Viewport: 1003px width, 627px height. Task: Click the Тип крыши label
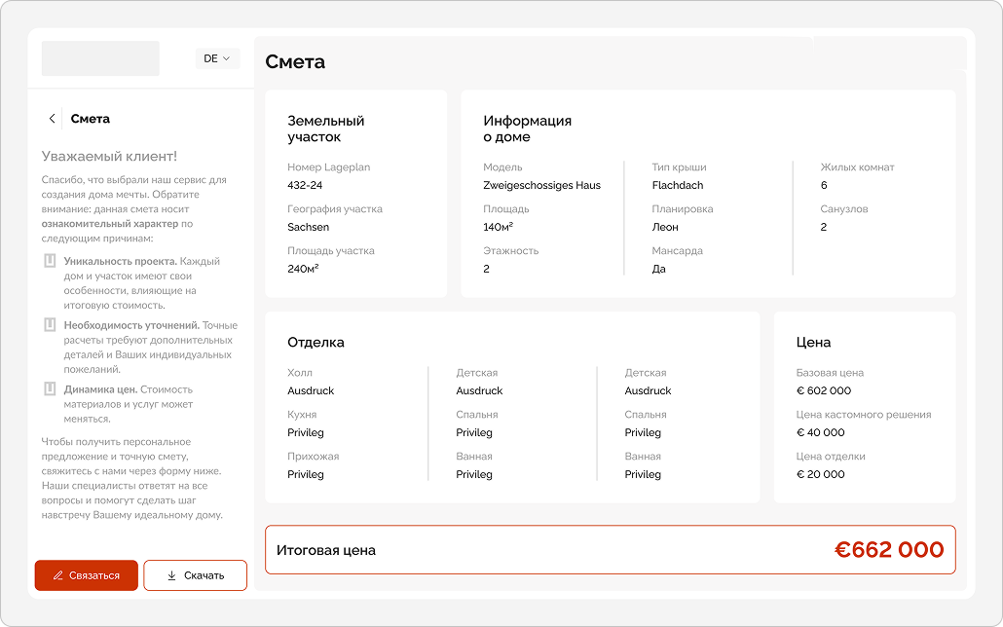(x=680, y=167)
